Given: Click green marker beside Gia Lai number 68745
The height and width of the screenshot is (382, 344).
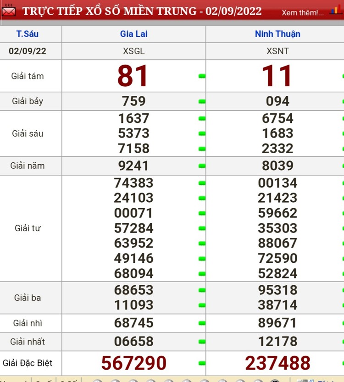Looking at the screenshot, I should (x=202, y=323).
